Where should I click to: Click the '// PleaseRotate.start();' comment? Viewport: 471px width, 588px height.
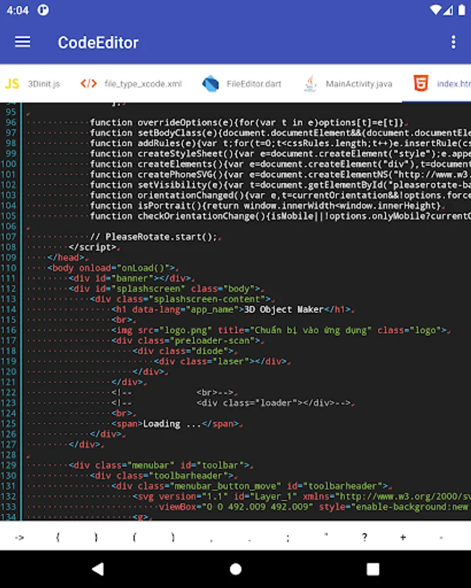click(x=154, y=237)
